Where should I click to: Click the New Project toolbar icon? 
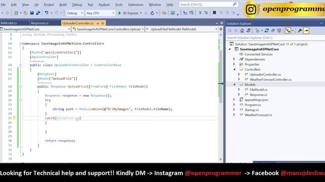click(x=16, y=13)
